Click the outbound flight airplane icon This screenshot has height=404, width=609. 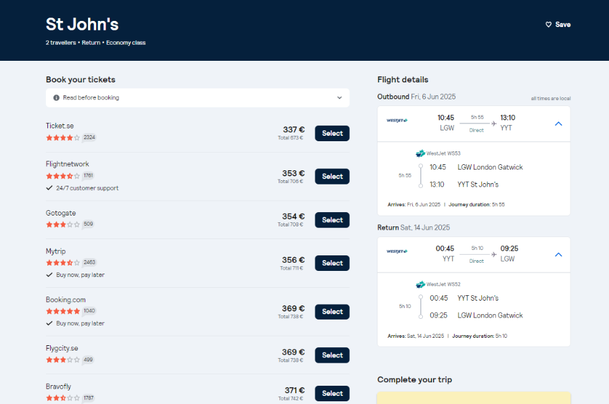point(494,124)
